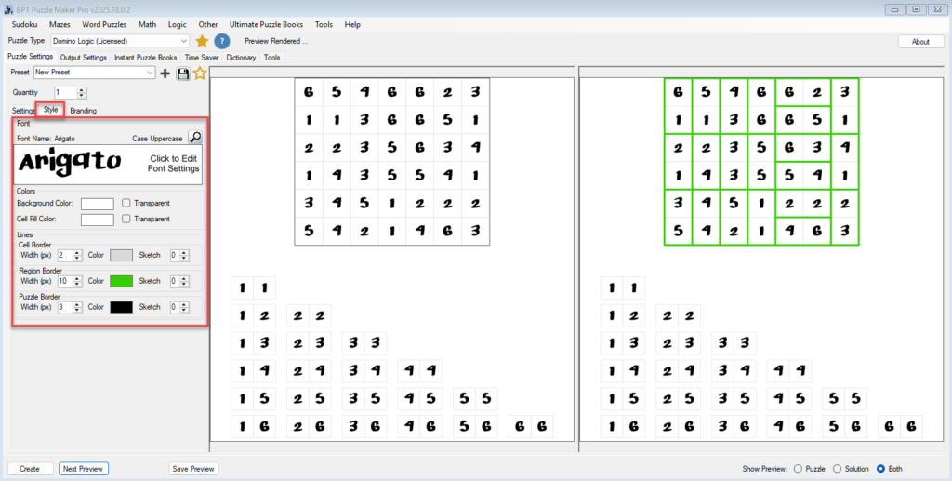The height and width of the screenshot is (481, 952).
Task: Select the Puzzle preview radio button
Action: click(796, 469)
